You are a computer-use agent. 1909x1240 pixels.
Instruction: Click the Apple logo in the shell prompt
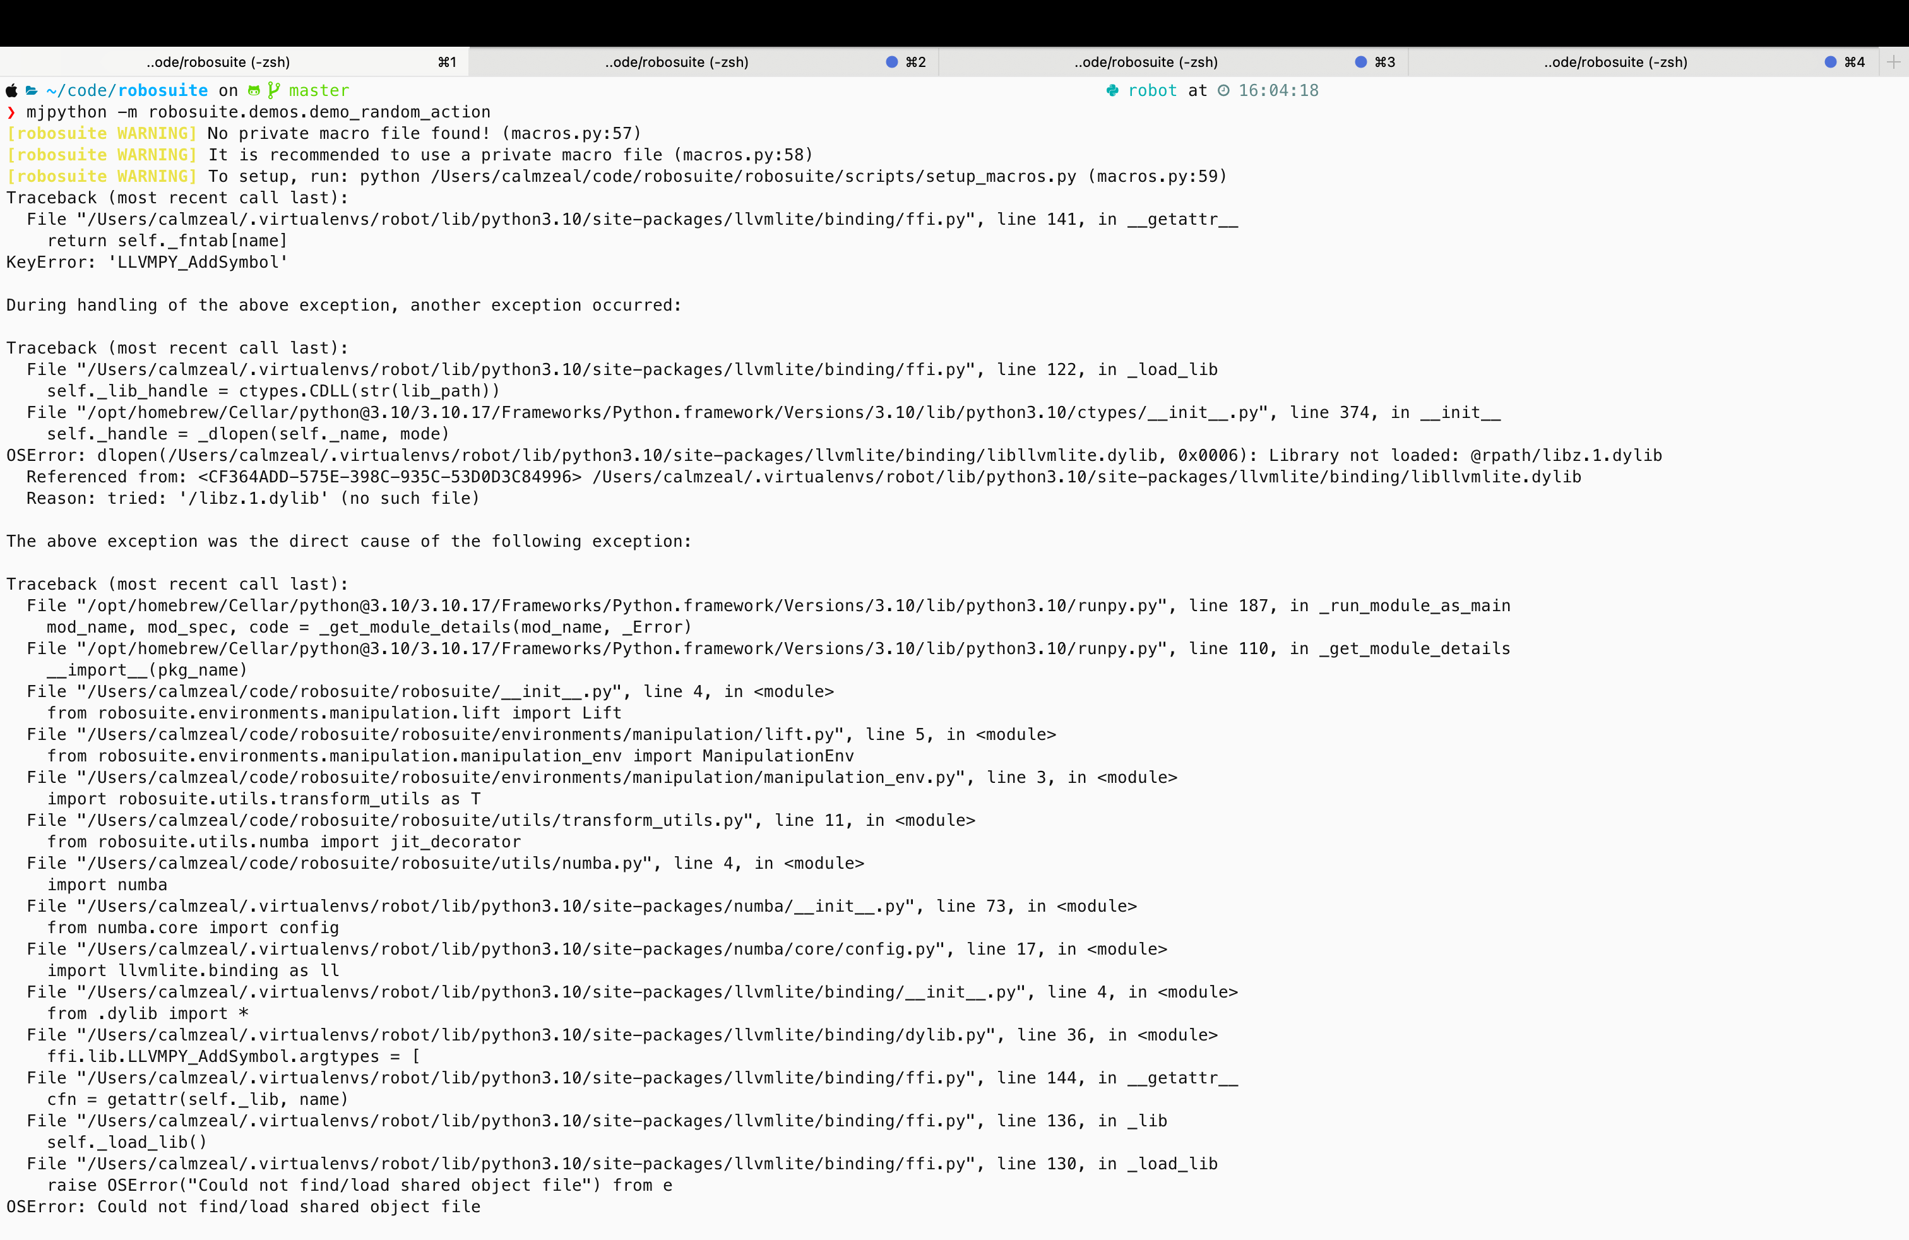tap(11, 91)
